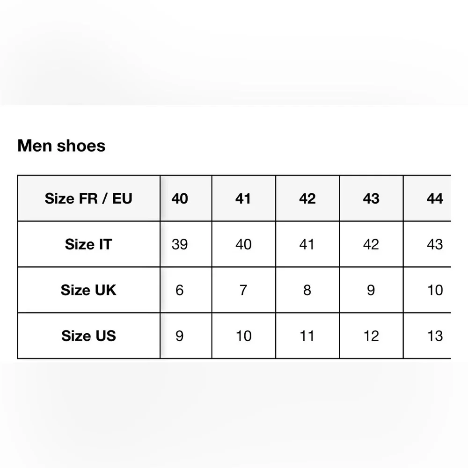Click the Size US row label
The image size is (468, 468).
coord(88,336)
